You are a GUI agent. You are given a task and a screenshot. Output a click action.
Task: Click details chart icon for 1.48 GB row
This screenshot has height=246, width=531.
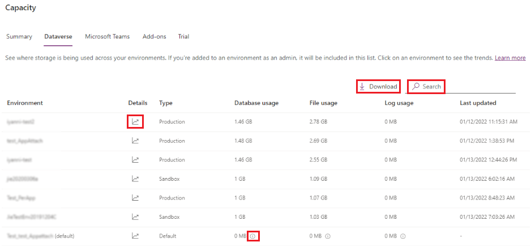coord(135,141)
